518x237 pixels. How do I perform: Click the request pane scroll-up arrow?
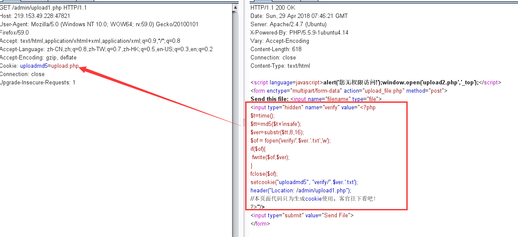[235, 7]
